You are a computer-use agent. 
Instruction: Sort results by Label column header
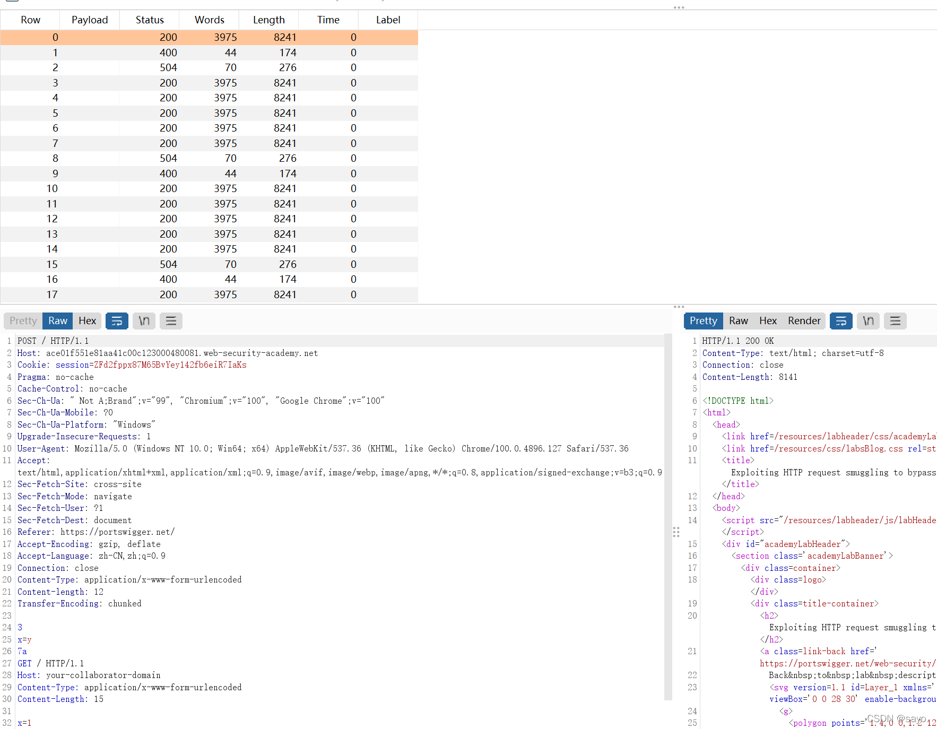pyautogui.click(x=388, y=20)
